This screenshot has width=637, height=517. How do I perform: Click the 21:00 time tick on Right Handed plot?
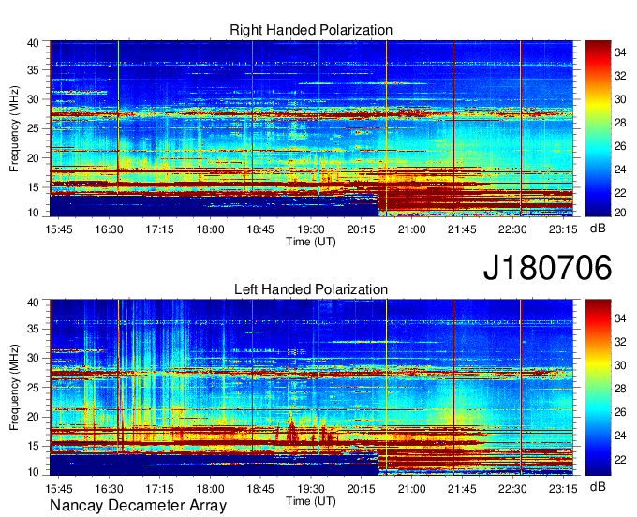point(411,229)
